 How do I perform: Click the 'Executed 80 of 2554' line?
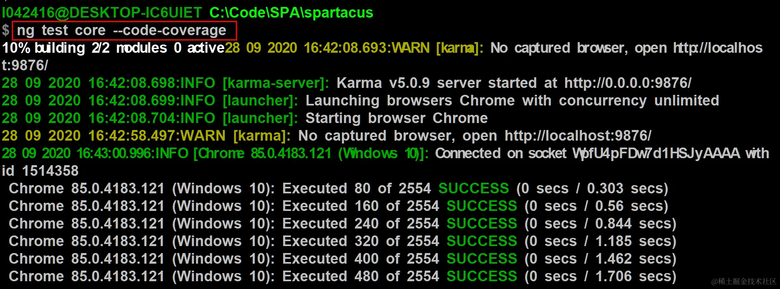[338, 188]
